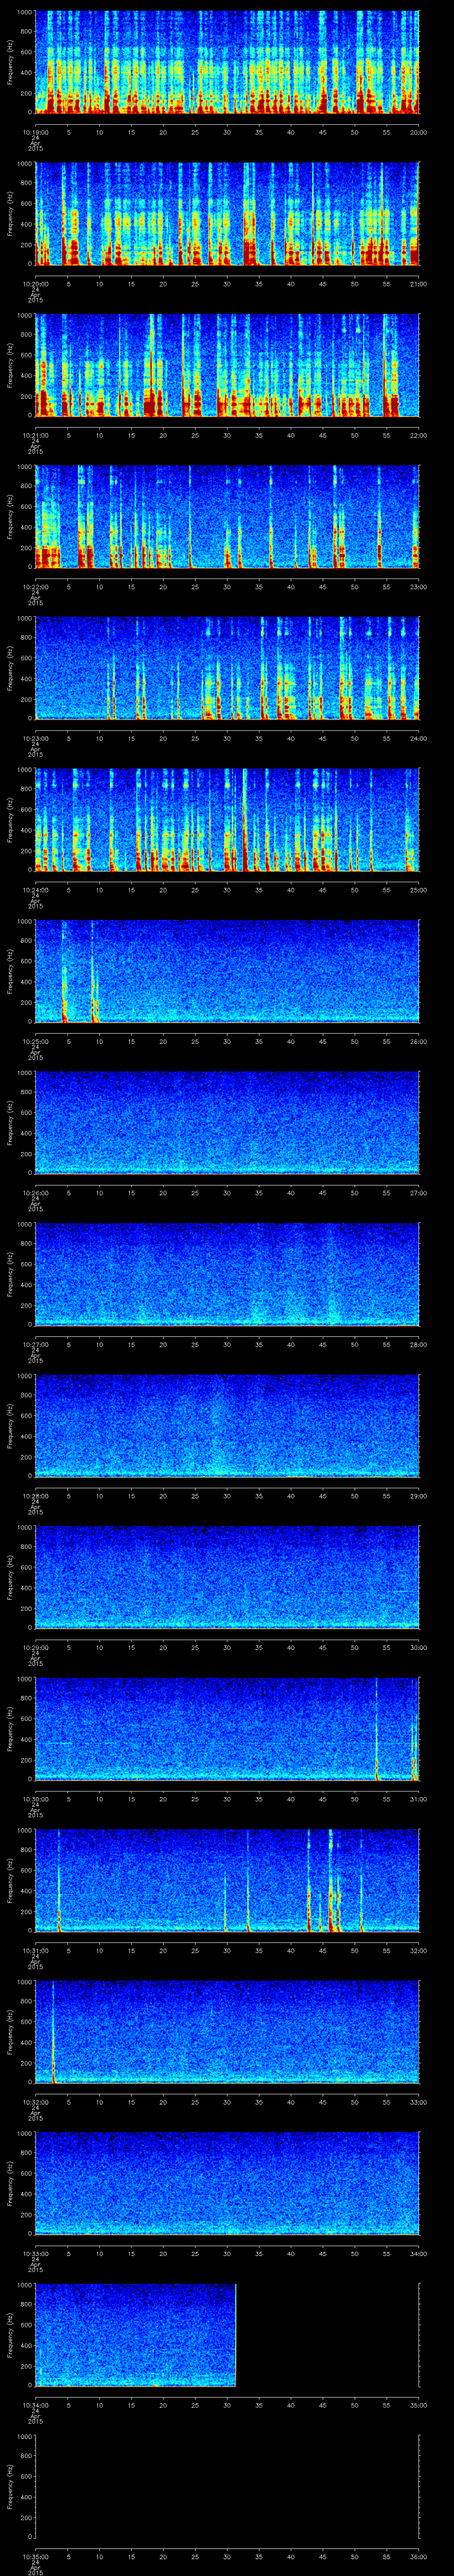Click the "10:31:00" start time label
Screen dimensions: 454x2576
click(36, 1950)
